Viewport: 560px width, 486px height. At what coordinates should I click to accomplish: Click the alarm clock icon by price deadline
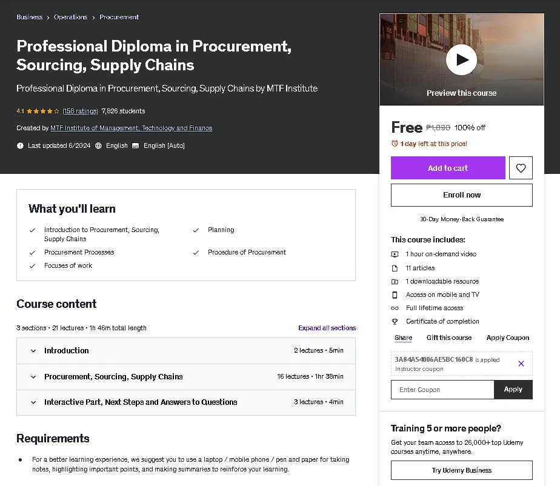click(x=395, y=144)
